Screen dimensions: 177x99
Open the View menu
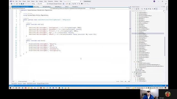point(20,1)
